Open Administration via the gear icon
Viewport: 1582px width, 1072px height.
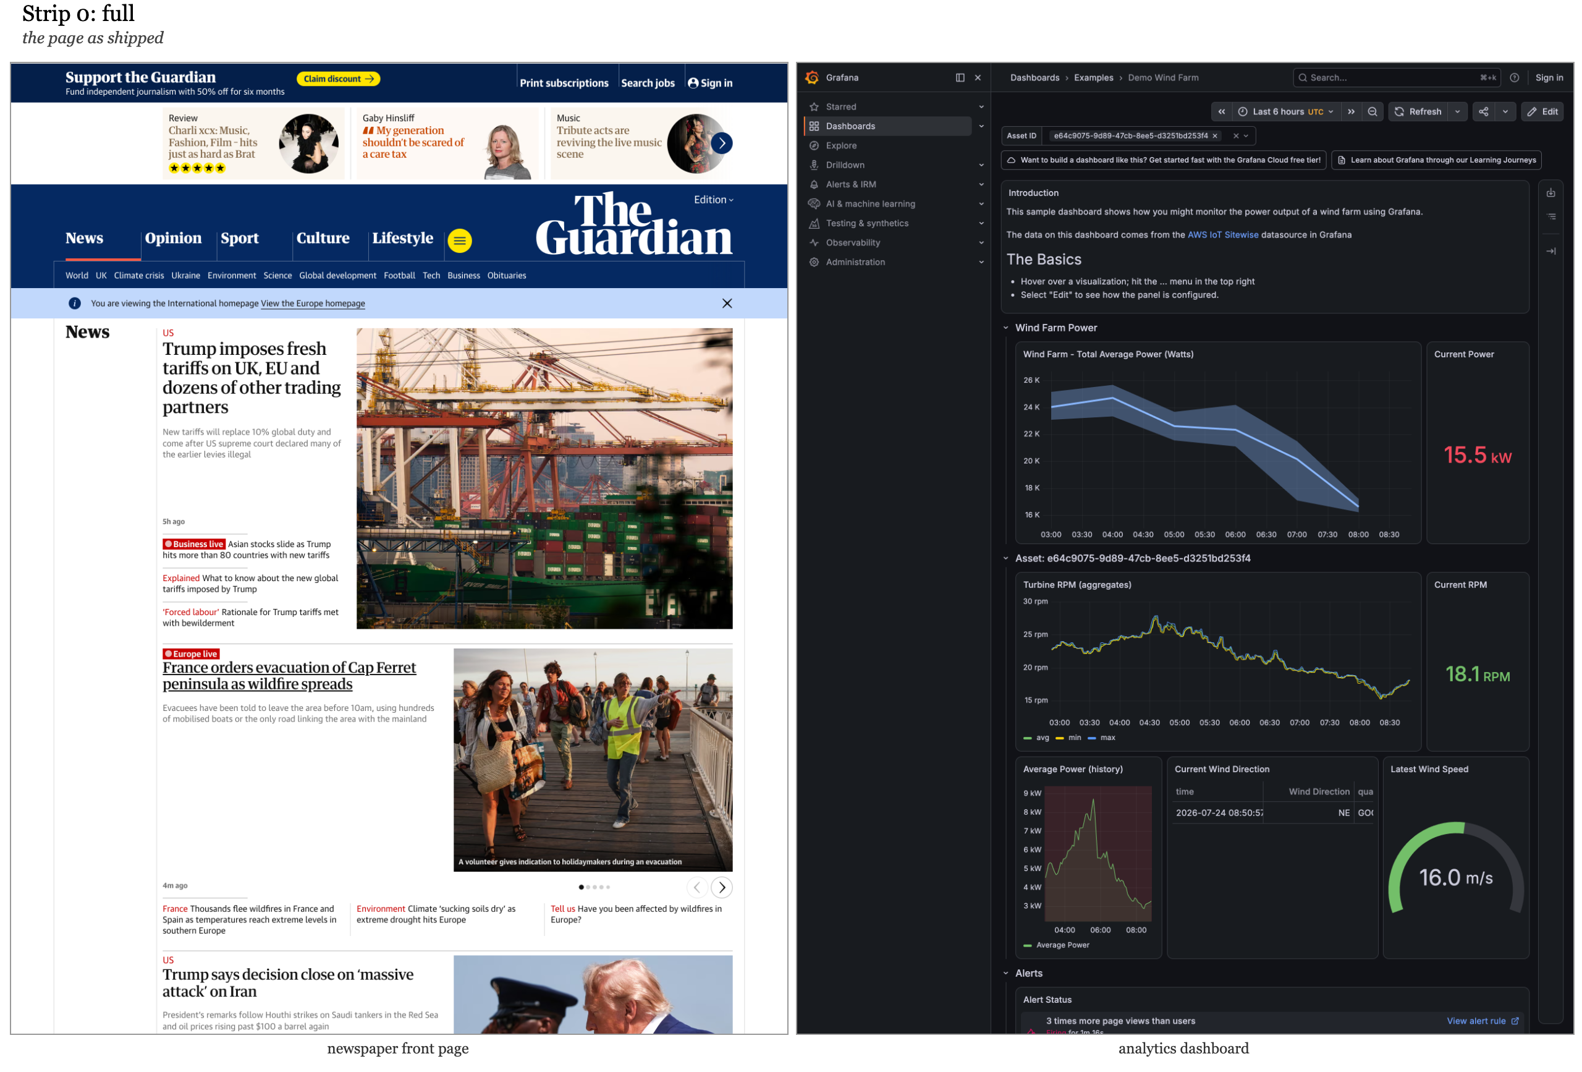click(814, 262)
